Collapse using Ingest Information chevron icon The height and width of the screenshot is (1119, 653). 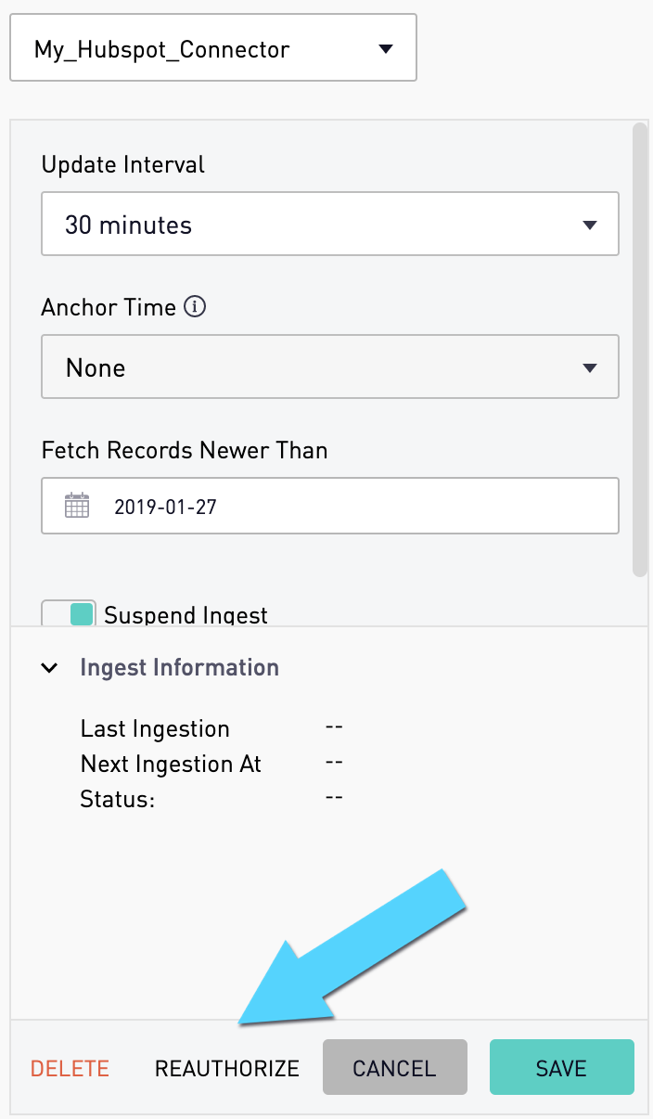click(x=50, y=667)
